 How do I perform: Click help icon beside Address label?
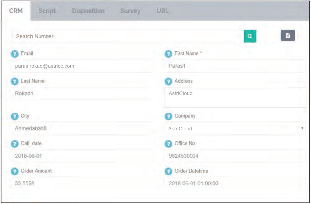tap(168, 81)
